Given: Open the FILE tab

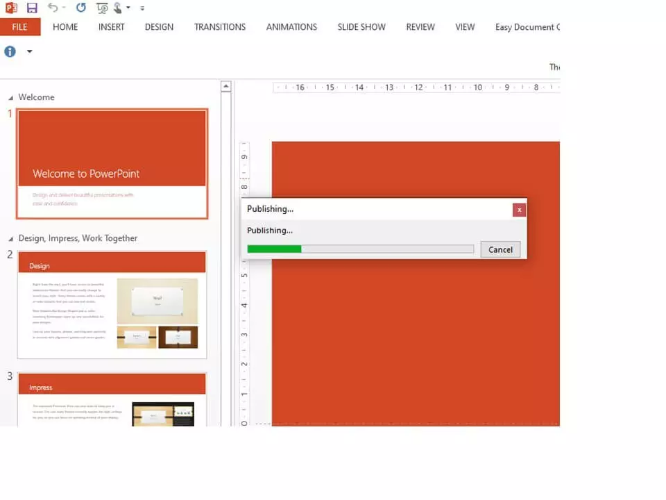Looking at the screenshot, I should (20, 27).
